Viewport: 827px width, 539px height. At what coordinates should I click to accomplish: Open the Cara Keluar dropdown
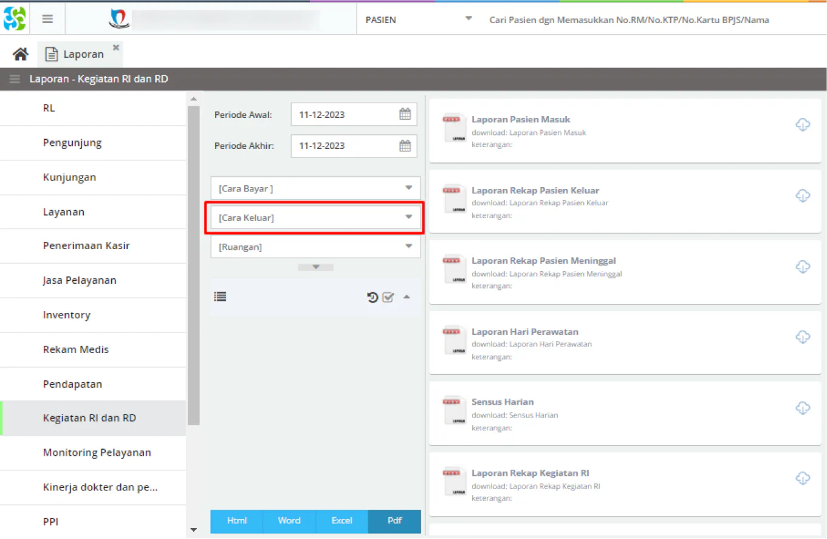tap(316, 218)
